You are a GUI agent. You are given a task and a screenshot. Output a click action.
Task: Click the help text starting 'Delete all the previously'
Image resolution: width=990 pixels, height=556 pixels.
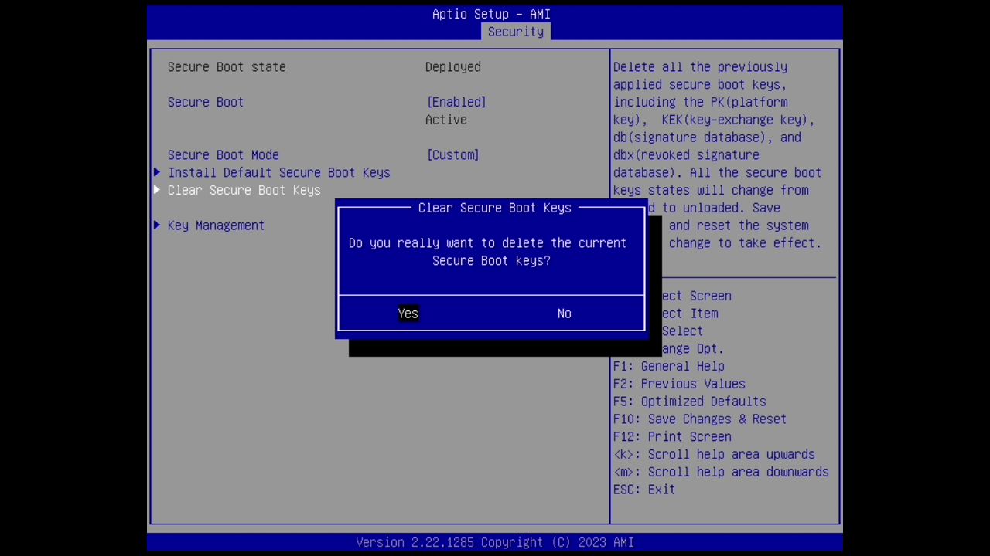point(717,154)
